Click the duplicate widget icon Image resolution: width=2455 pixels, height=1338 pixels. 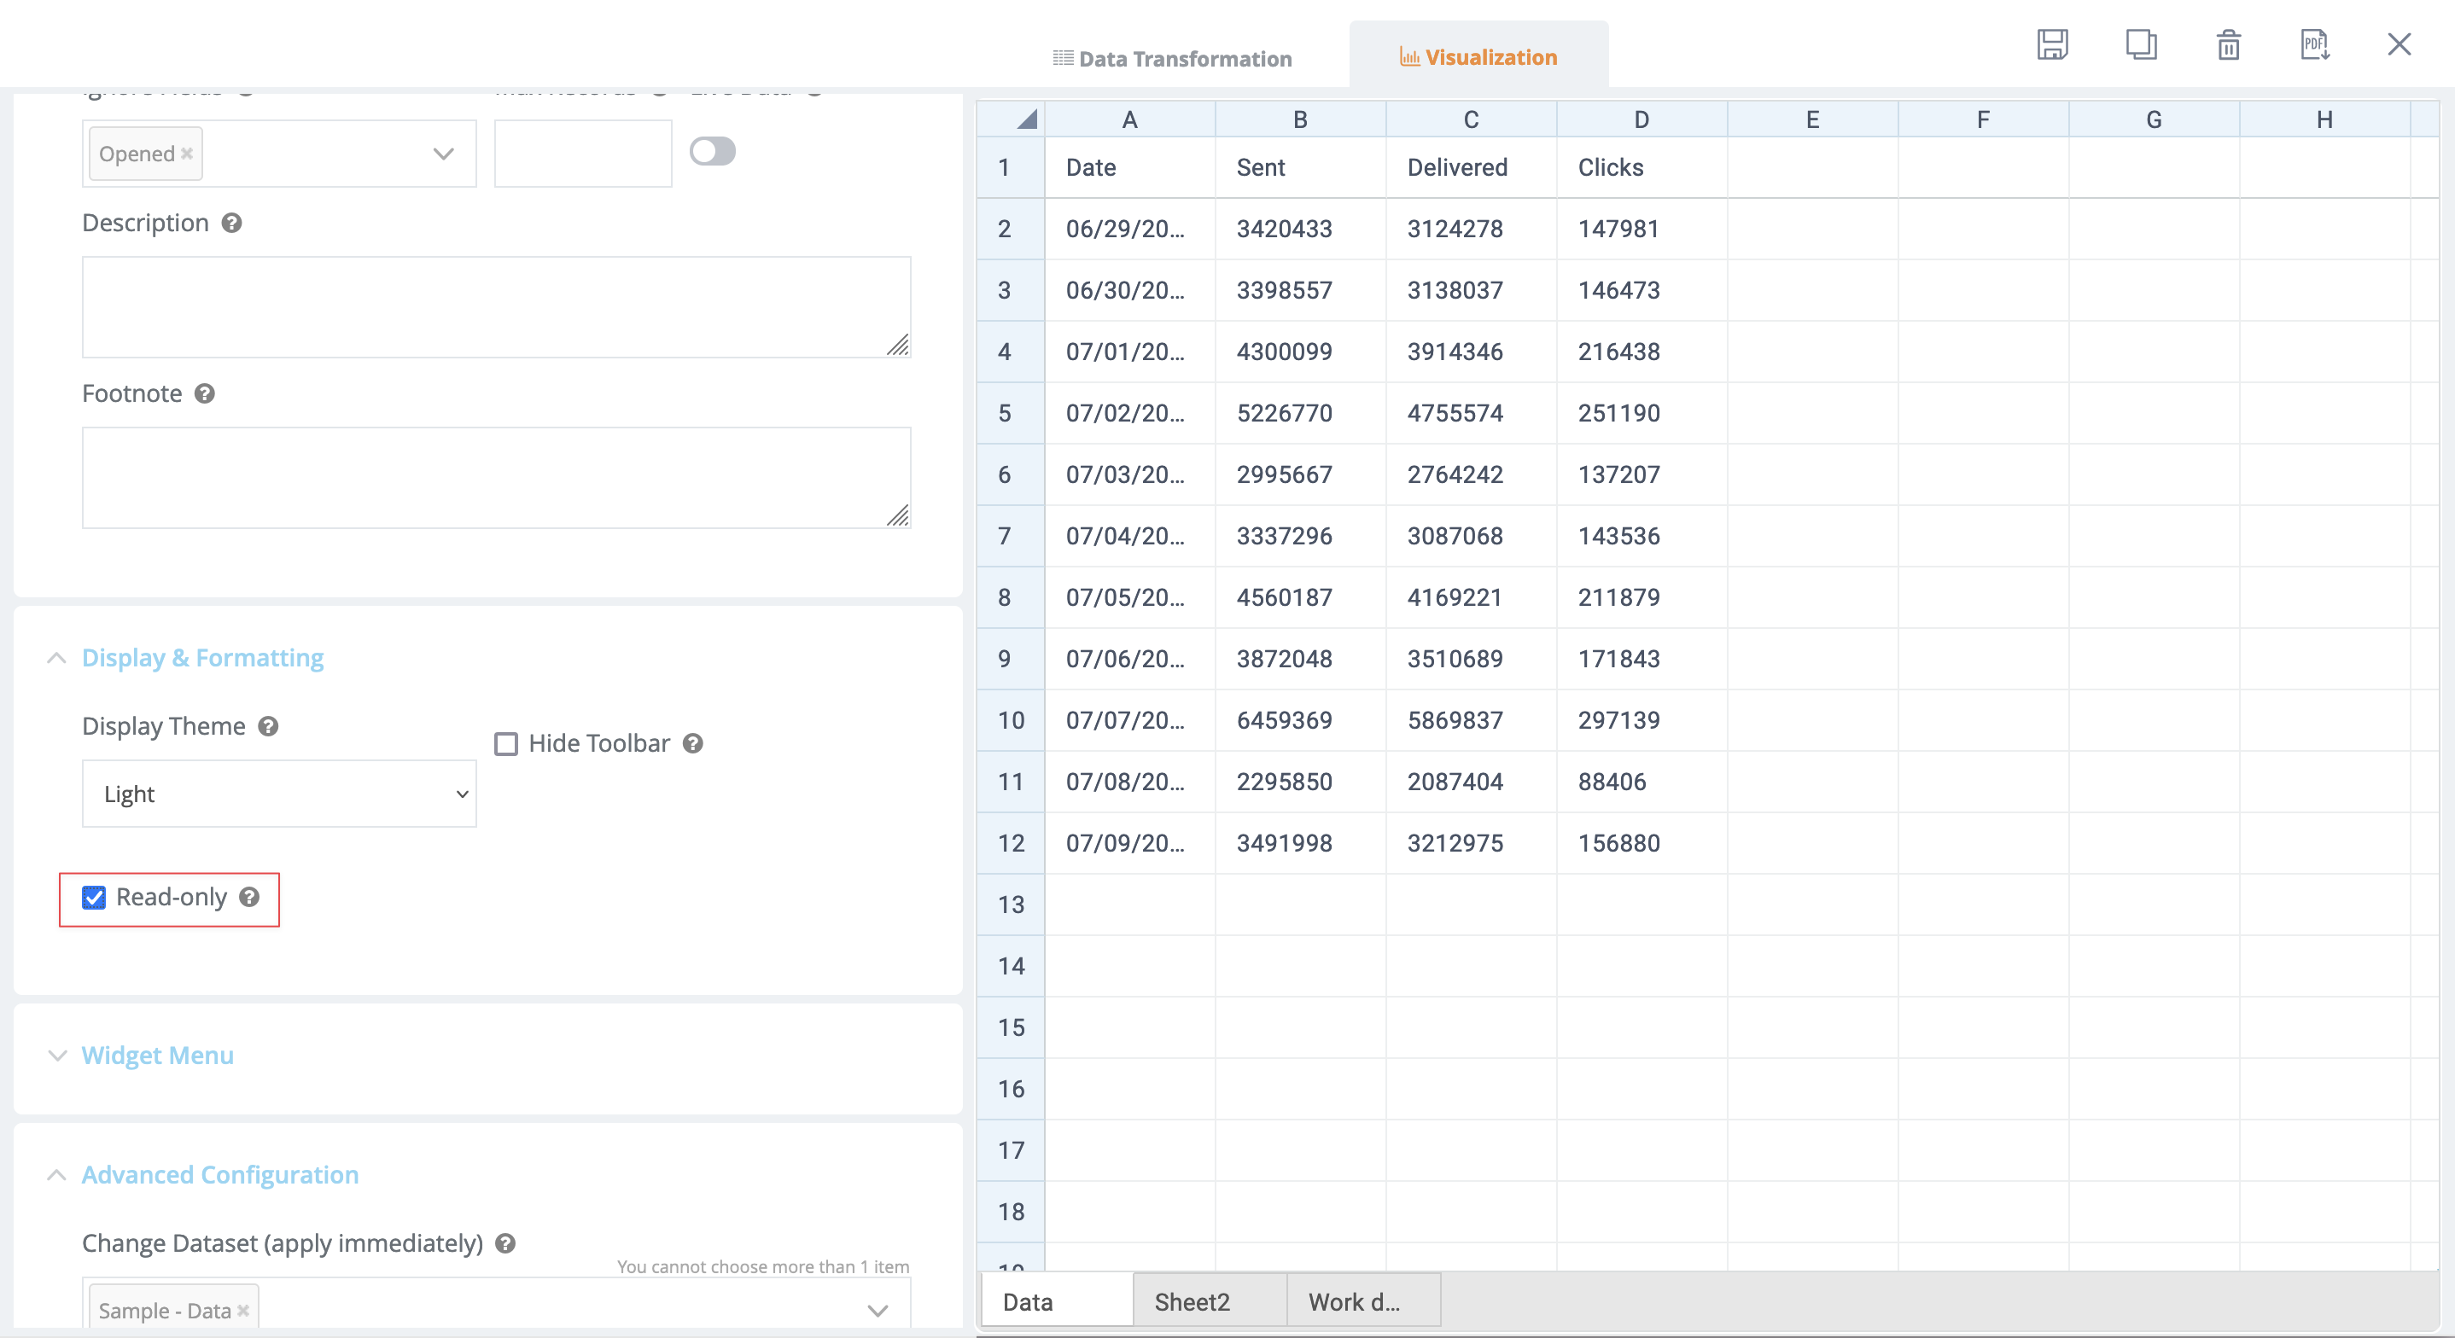(2141, 44)
